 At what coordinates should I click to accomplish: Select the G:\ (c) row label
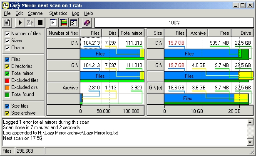(x=156, y=88)
